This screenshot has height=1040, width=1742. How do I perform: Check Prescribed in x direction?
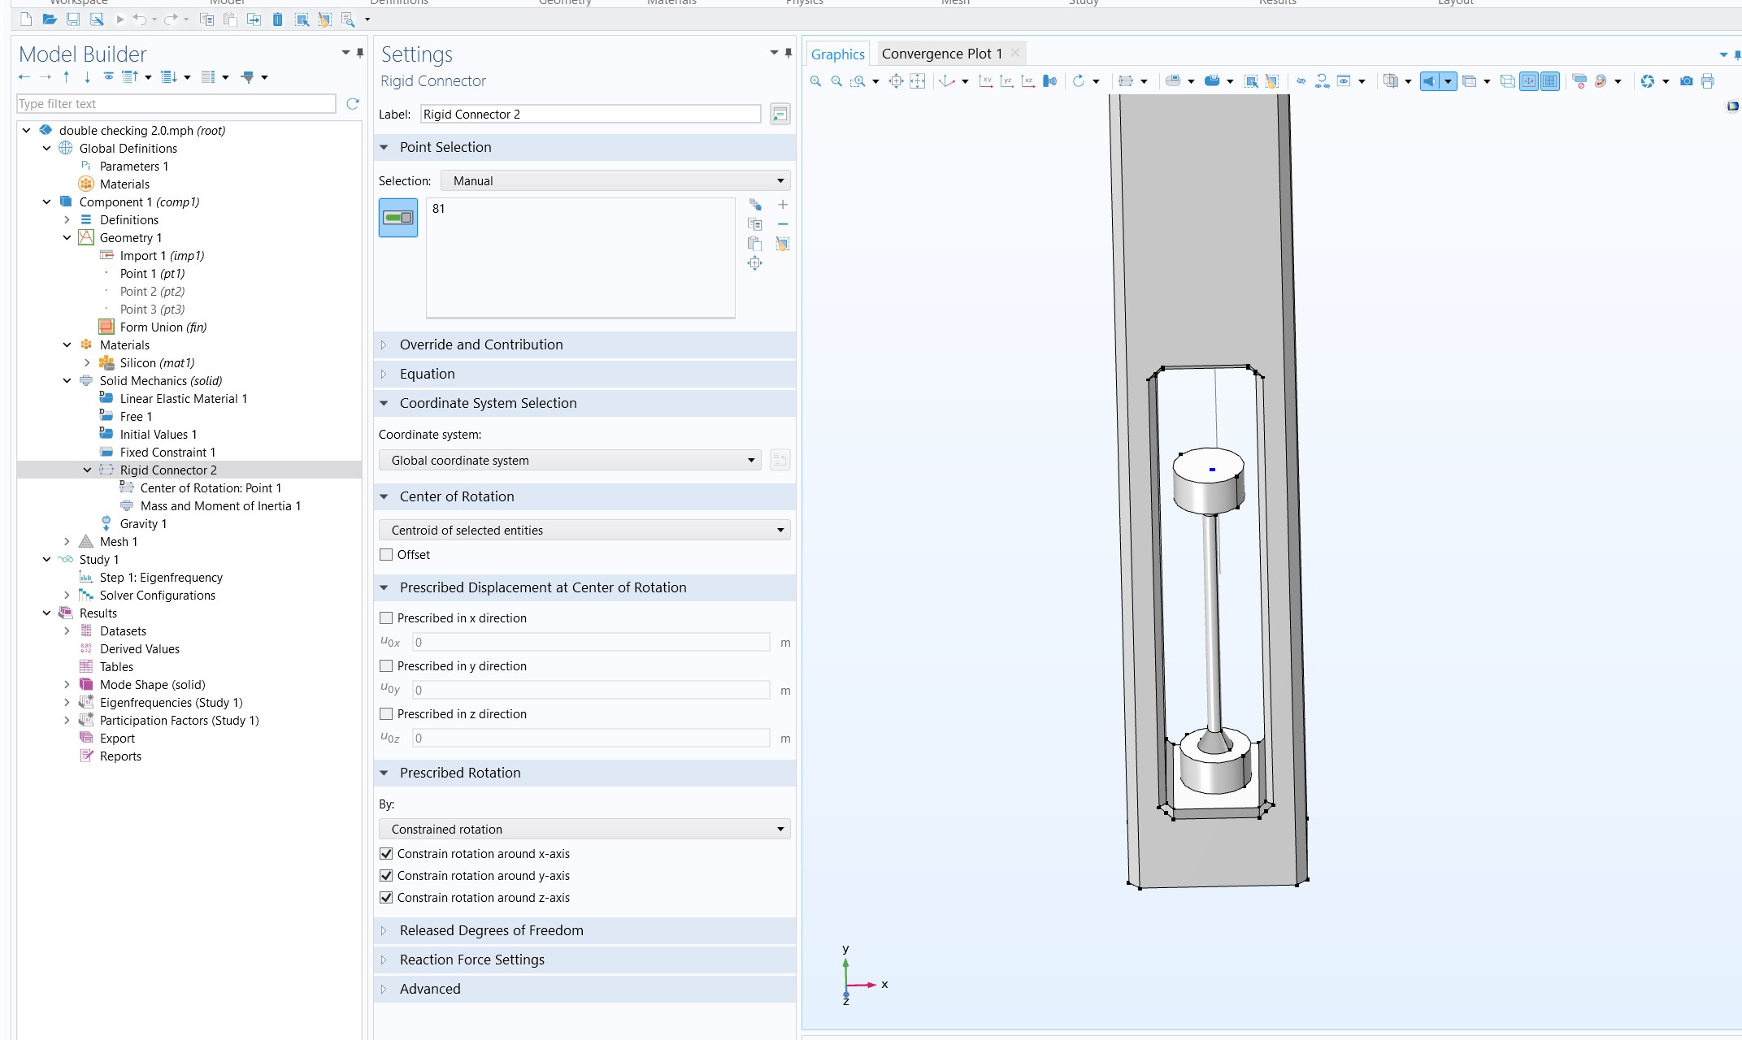[387, 618]
